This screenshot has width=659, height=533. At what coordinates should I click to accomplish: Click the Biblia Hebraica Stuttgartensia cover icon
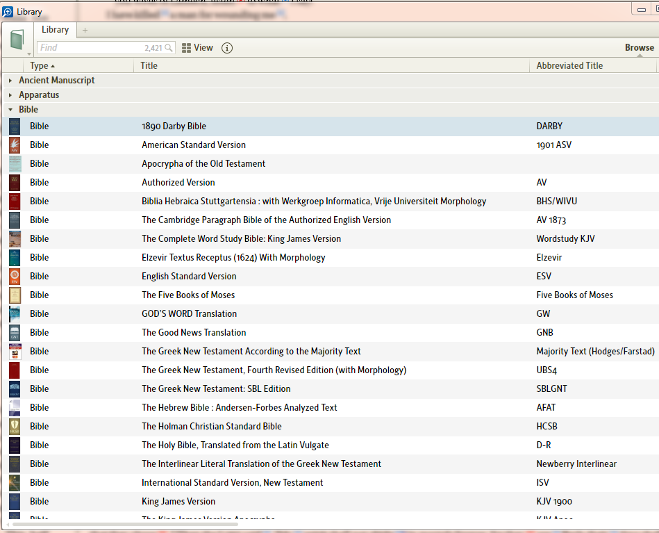point(15,201)
